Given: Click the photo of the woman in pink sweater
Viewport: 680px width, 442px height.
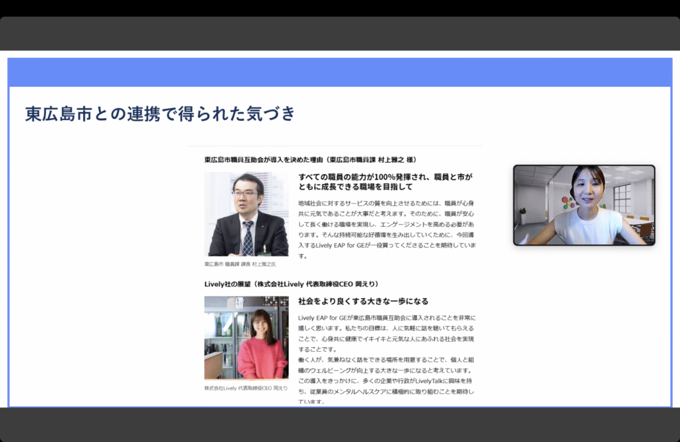Looking at the screenshot, I should pos(246,338).
